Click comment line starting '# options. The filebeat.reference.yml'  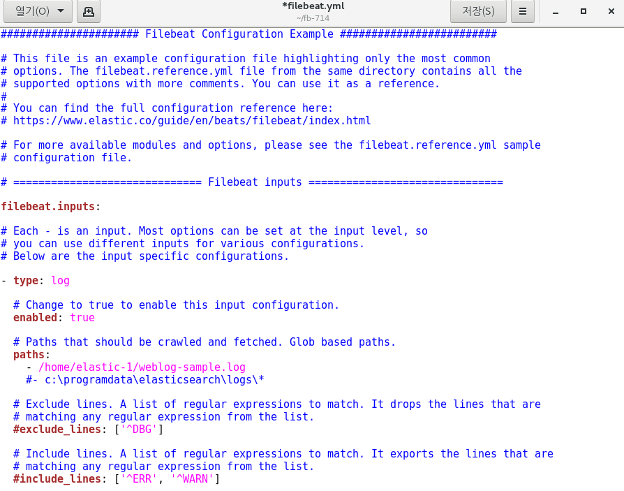(x=262, y=71)
